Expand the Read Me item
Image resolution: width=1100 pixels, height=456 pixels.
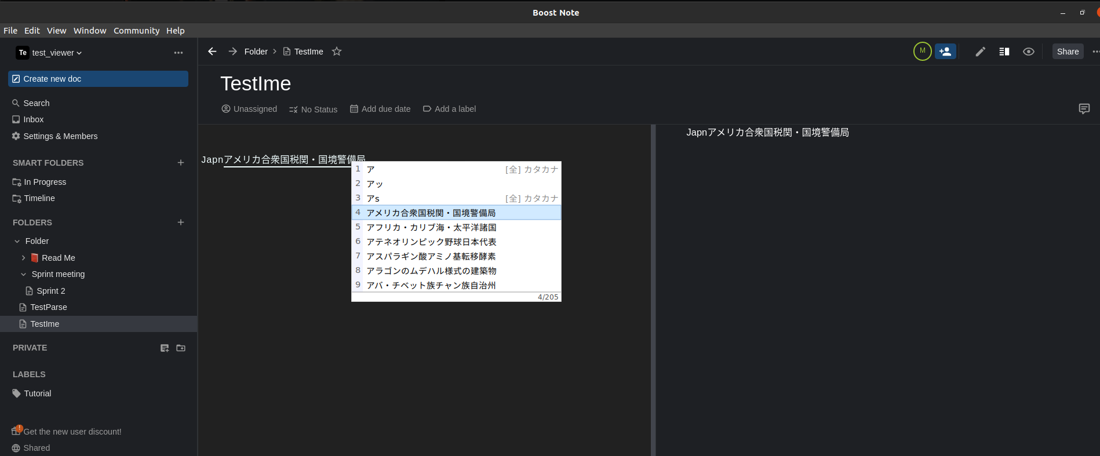tap(23, 258)
